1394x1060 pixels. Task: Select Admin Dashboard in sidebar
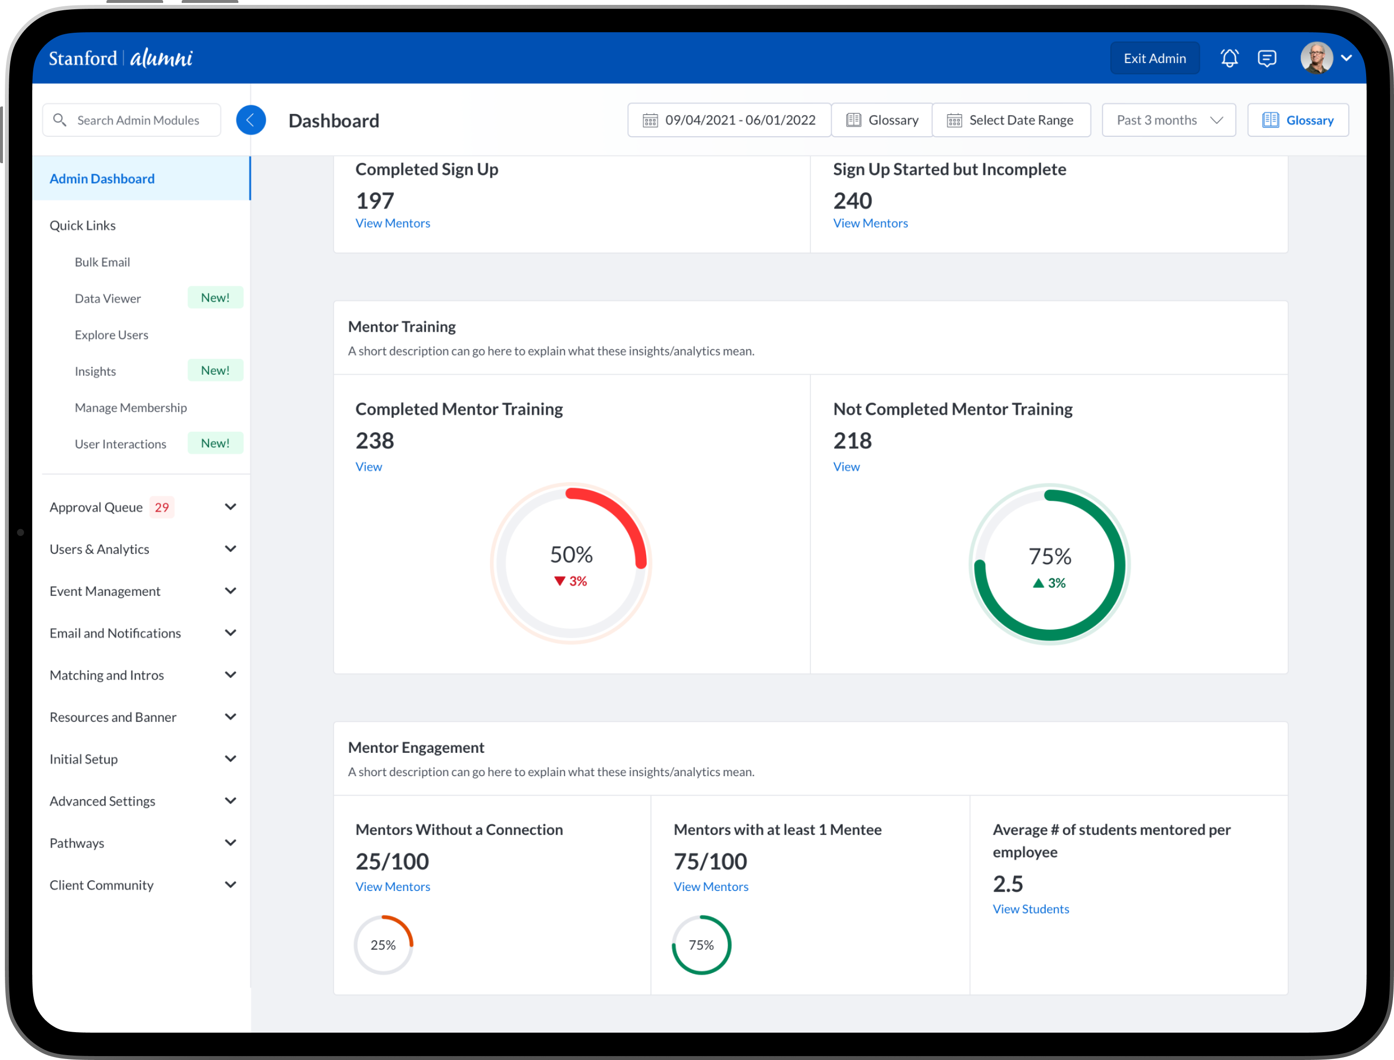pyautogui.click(x=102, y=179)
